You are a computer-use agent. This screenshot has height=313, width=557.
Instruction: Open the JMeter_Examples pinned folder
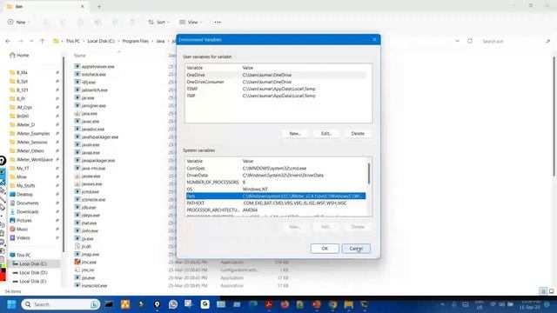tap(33, 133)
